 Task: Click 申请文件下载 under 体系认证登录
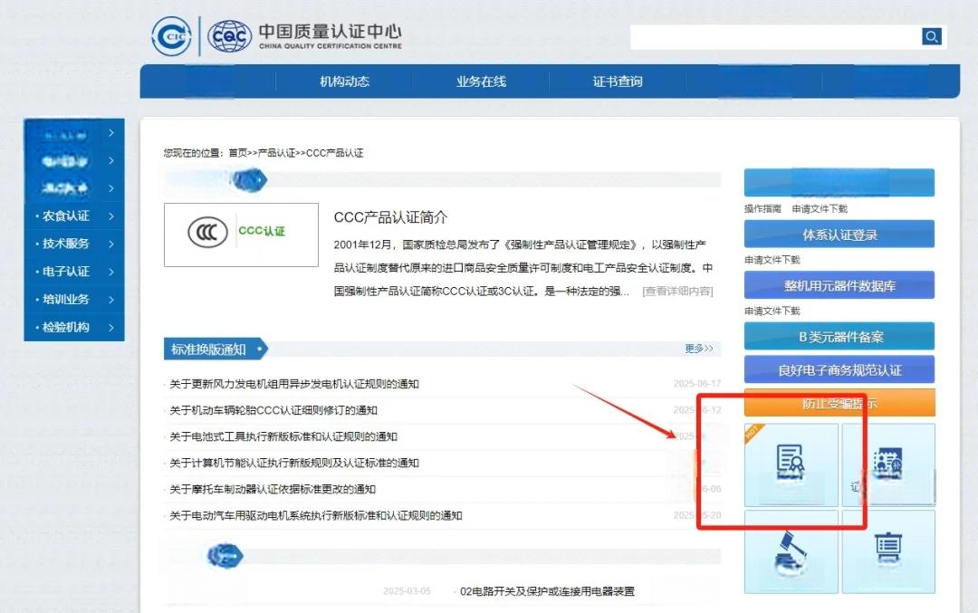772,260
